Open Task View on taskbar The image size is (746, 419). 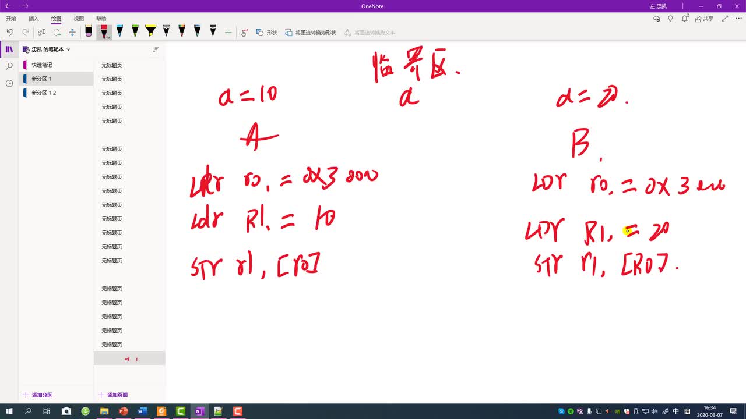(x=47, y=411)
